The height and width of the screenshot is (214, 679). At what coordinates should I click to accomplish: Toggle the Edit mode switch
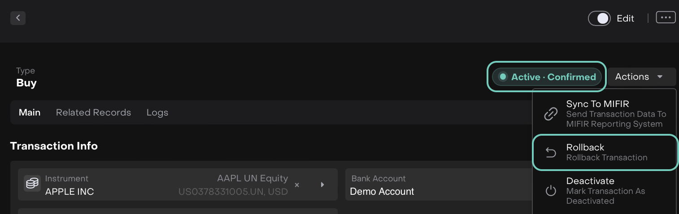tap(599, 18)
